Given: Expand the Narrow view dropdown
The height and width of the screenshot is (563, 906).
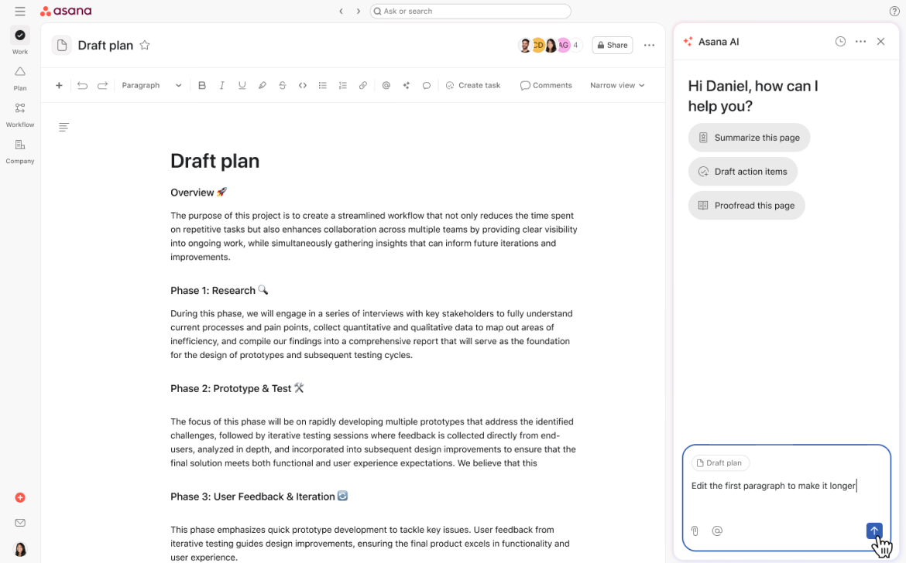Looking at the screenshot, I should point(617,85).
